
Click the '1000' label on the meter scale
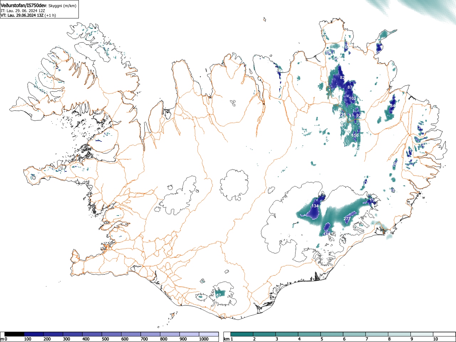(x=204, y=339)
